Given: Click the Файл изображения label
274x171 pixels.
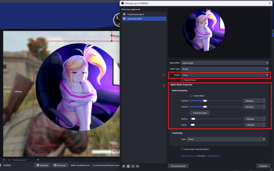Looking at the screenshot, I should click(x=80, y=165).
